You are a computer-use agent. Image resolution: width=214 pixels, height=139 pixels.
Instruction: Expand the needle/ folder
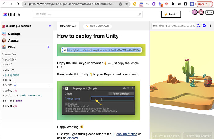[x=9, y=54]
